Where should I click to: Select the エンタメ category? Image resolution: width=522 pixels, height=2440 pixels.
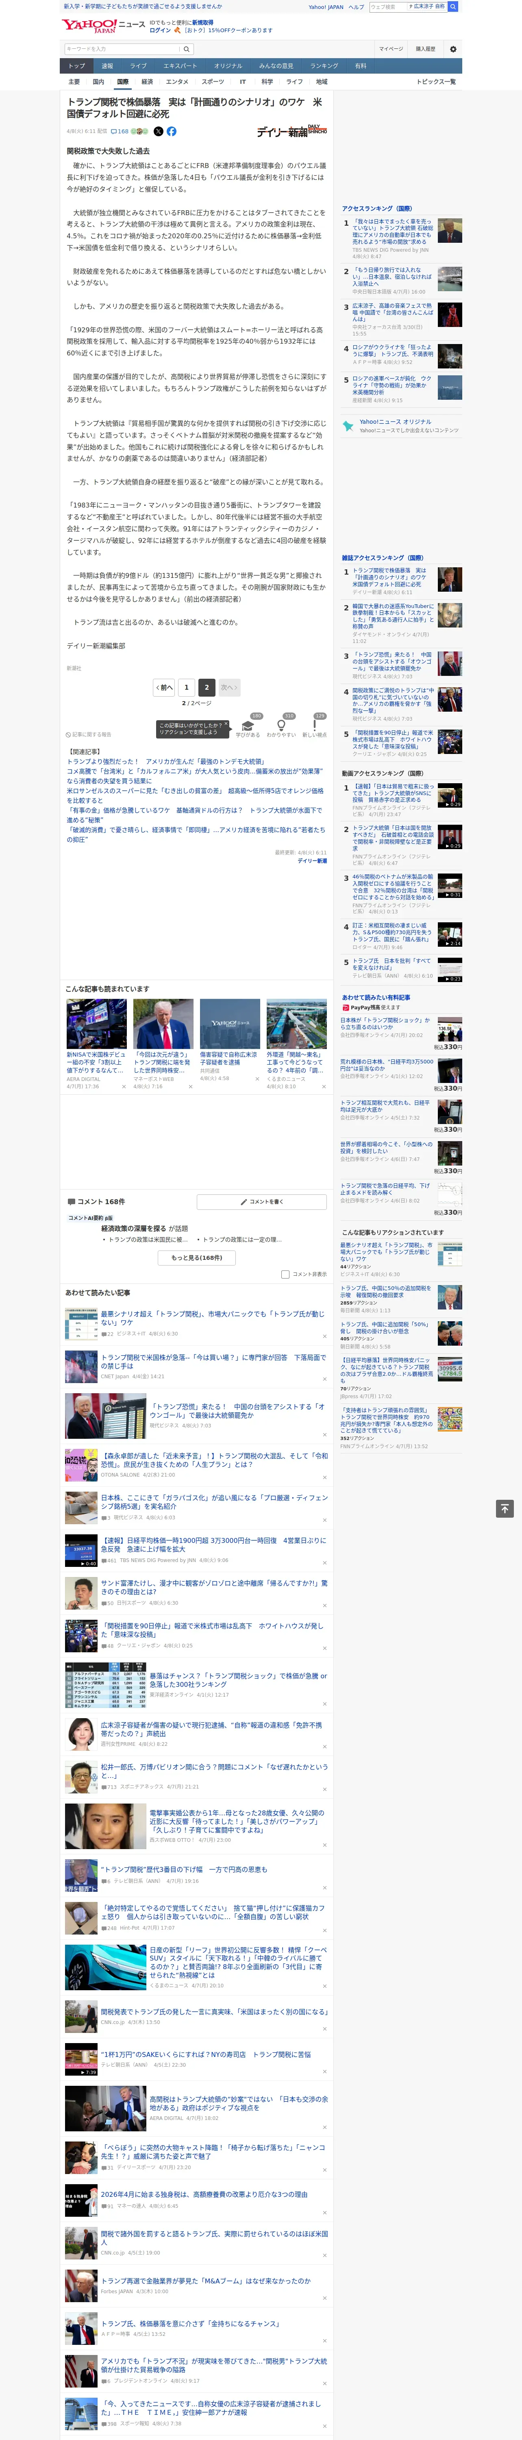pyautogui.click(x=177, y=81)
